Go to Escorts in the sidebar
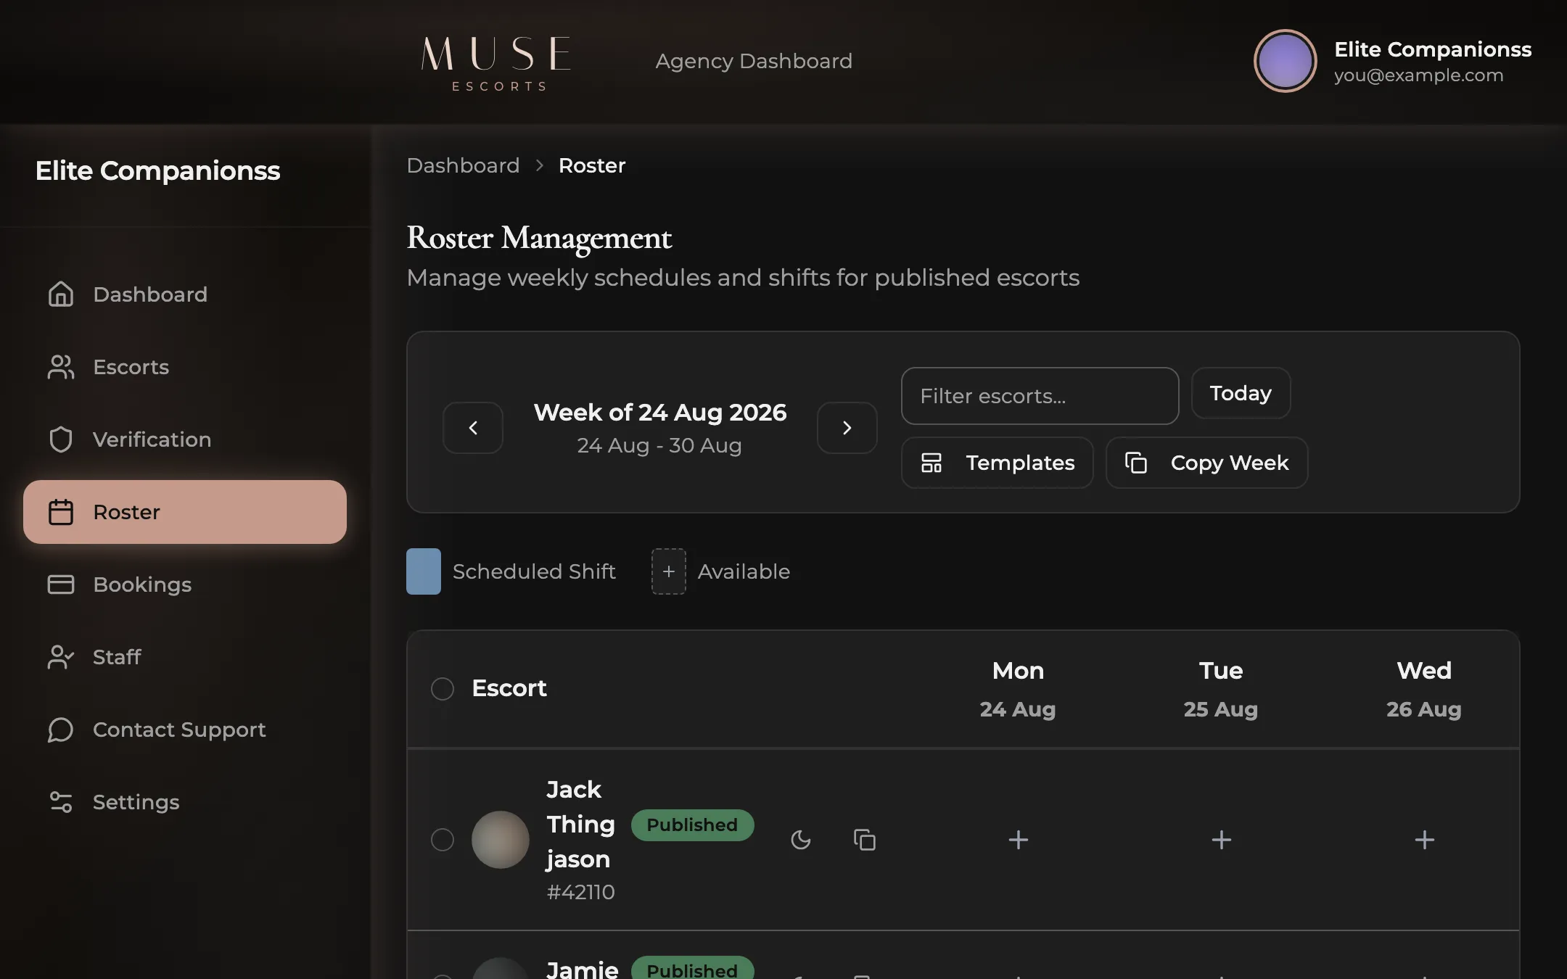 tap(184, 367)
